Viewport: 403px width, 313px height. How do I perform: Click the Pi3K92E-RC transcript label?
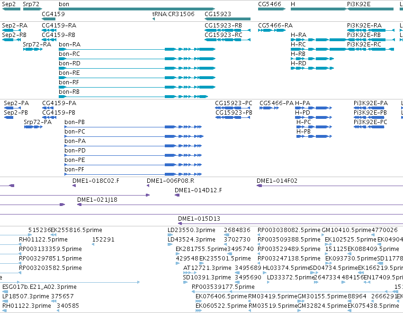point(364,45)
